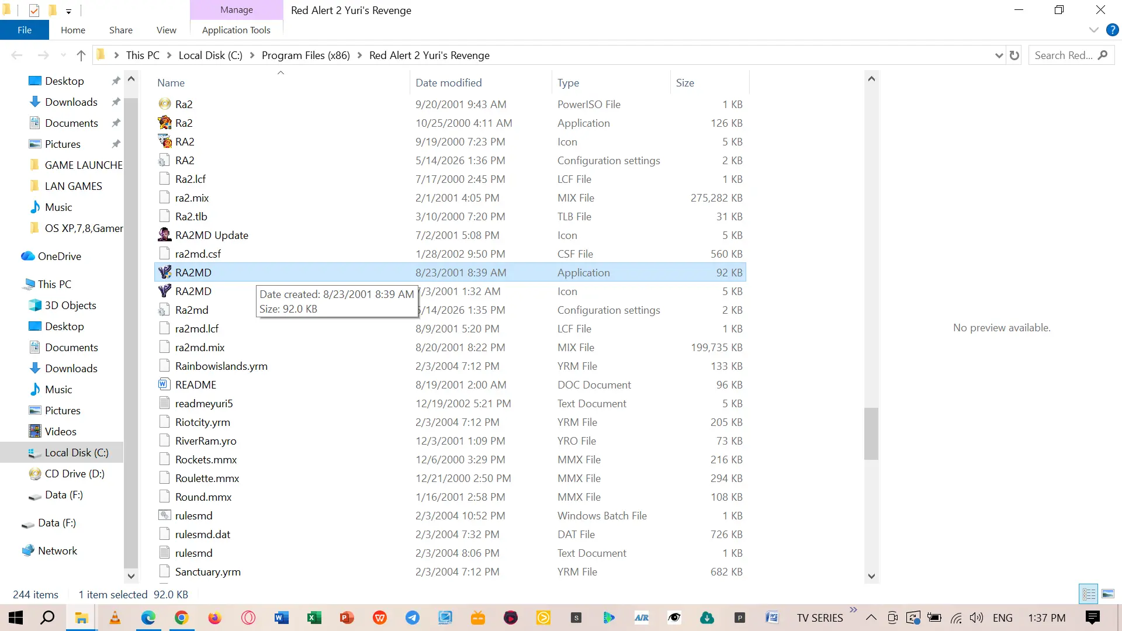
Task: Sort files by Type column header
Action: point(611,82)
